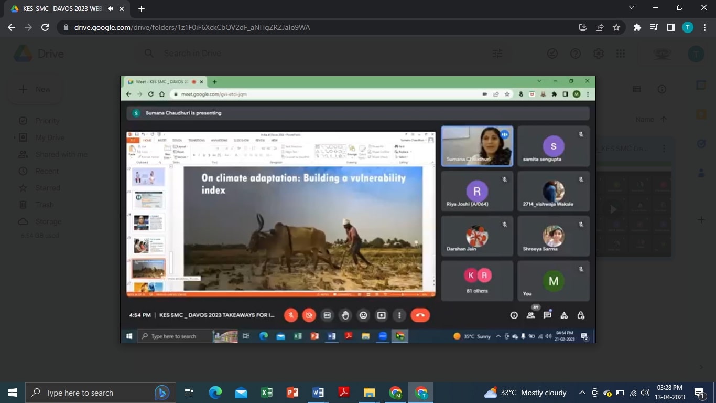
Task: Reverse sort direction arrow beside Name
Action: tap(664, 120)
